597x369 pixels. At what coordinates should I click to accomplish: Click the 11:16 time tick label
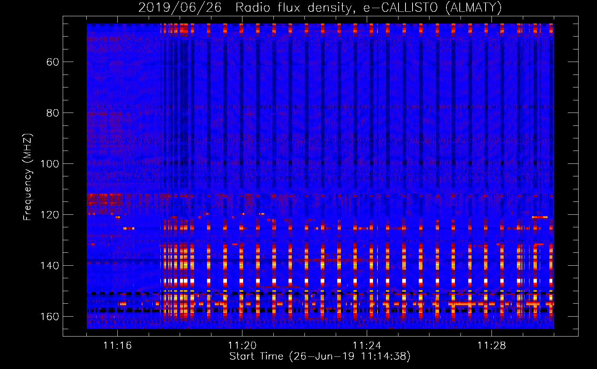(117, 346)
